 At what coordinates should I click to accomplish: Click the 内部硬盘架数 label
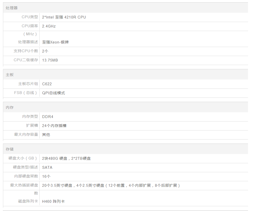(x=26, y=176)
